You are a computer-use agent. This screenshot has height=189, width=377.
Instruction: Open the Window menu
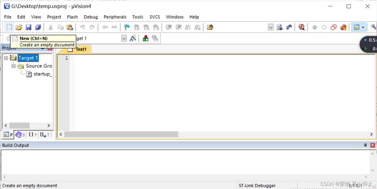175,17
